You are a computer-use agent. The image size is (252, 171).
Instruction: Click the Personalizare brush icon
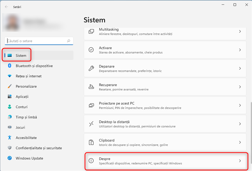click(10, 86)
